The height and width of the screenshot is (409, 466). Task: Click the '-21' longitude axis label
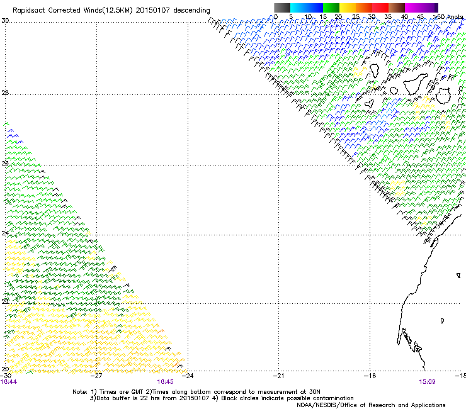point(278,376)
